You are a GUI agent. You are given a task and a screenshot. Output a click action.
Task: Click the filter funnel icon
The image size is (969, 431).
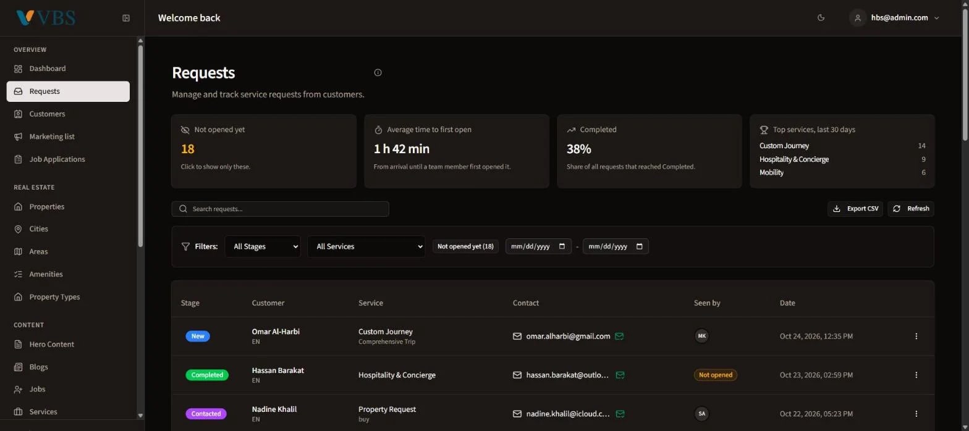pos(185,246)
